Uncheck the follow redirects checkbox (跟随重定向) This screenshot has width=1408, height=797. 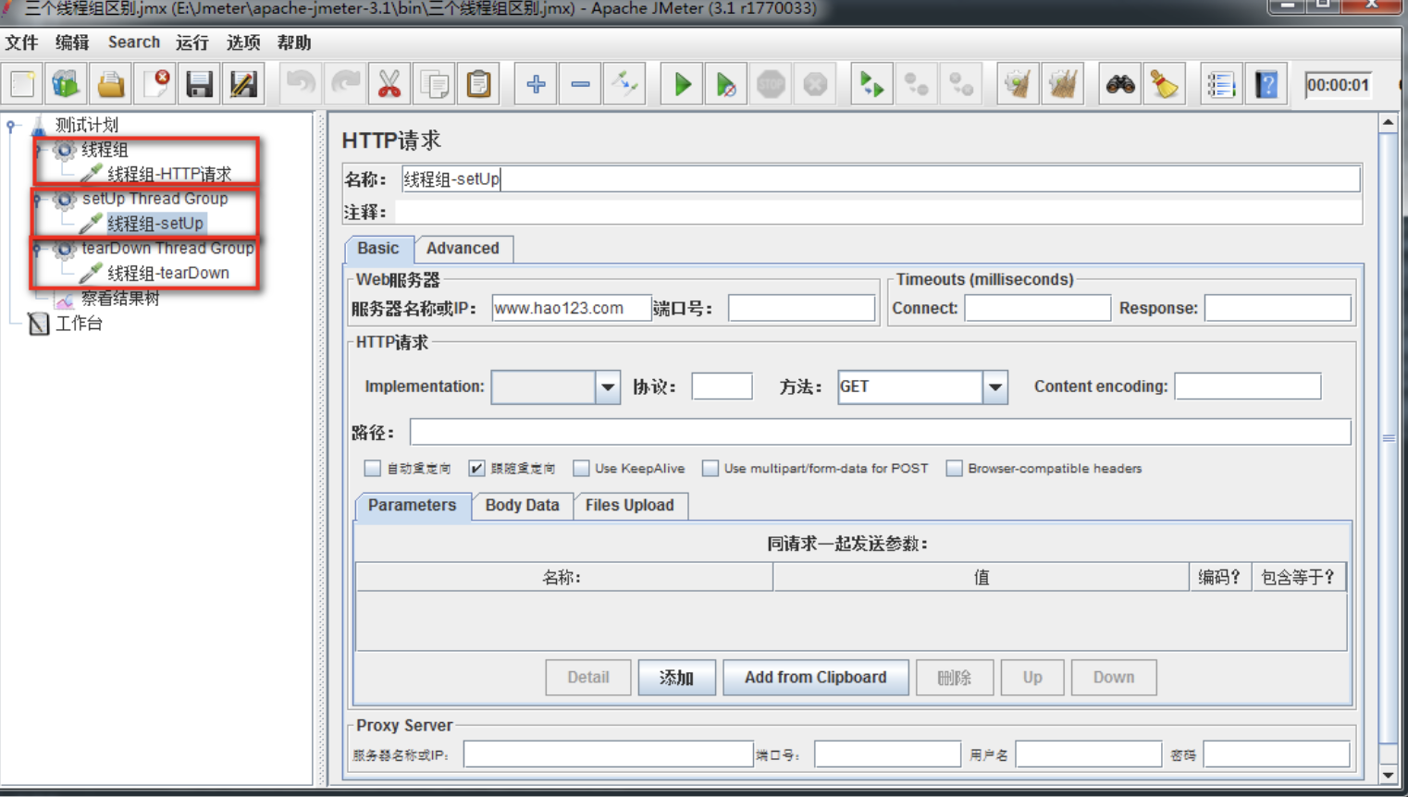click(x=476, y=469)
